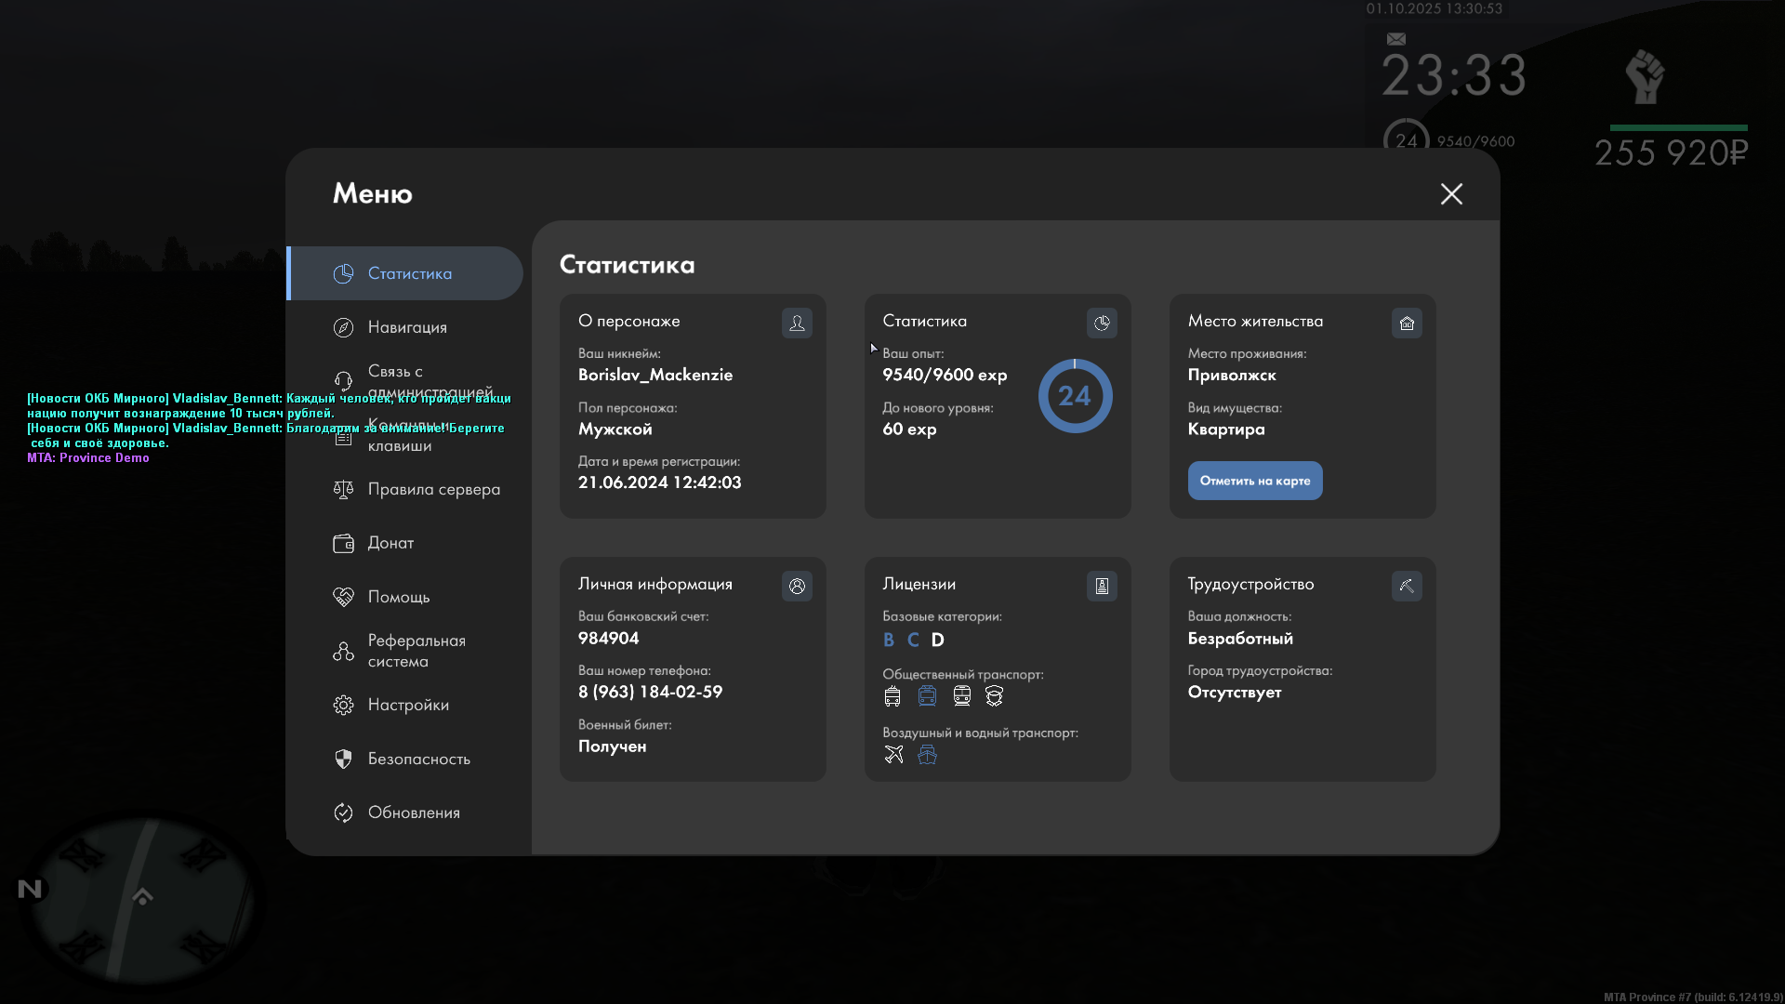Screen dimensions: 1785x1004
Task: Click the profile icon in Личная информация card
Action: click(797, 586)
